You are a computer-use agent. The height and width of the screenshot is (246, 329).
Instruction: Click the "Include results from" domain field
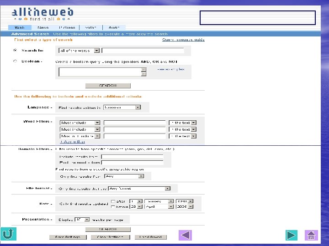coord(132,157)
